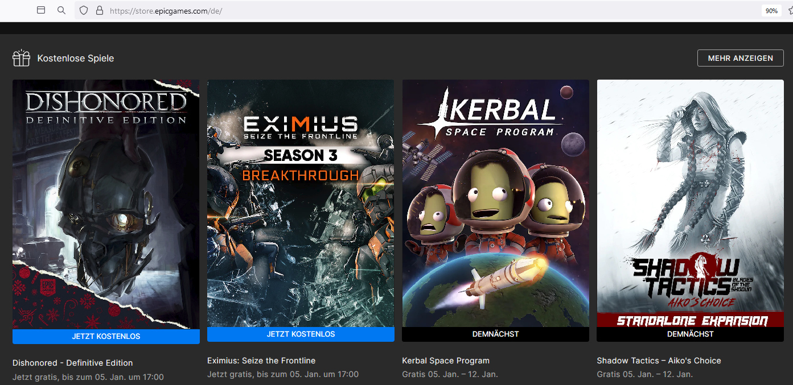Viewport: 793px width, 385px height.
Task: Click DEMNÄCHST banner under Kerbal Space Program
Action: 495,334
